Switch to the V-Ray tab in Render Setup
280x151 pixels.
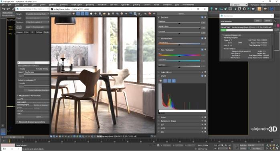pos(26,32)
